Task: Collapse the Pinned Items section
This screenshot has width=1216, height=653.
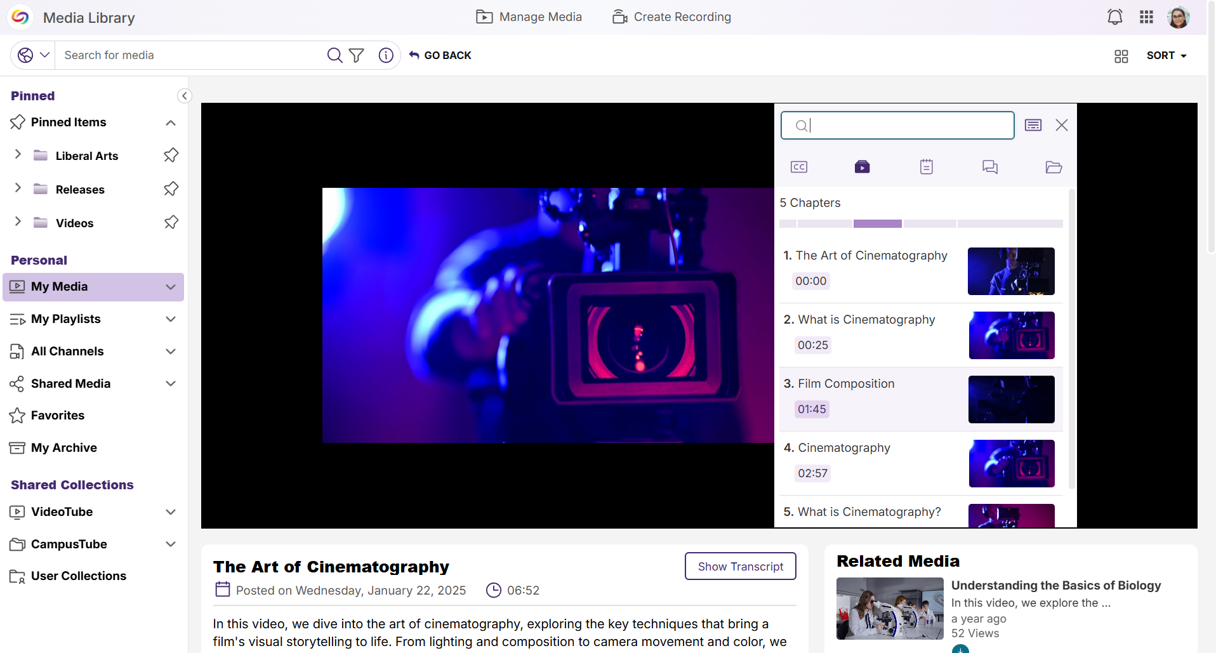Action: coord(171,122)
